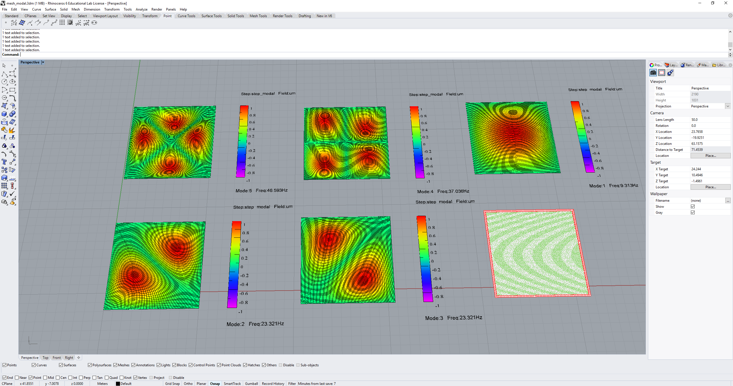Enable Record History in the status bar
The width and height of the screenshot is (733, 386).
[273, 383]
